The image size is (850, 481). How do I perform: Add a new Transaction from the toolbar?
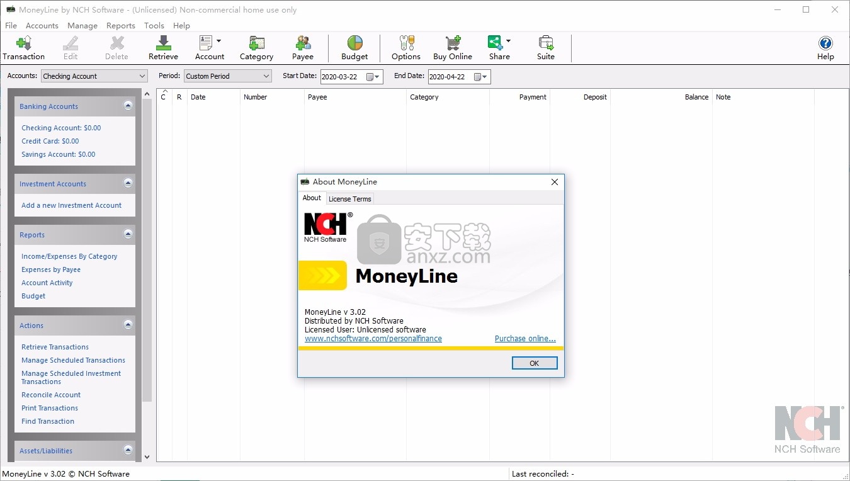click(24, 48)
